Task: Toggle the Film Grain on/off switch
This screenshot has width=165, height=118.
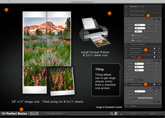Action: tap(155, 53)
